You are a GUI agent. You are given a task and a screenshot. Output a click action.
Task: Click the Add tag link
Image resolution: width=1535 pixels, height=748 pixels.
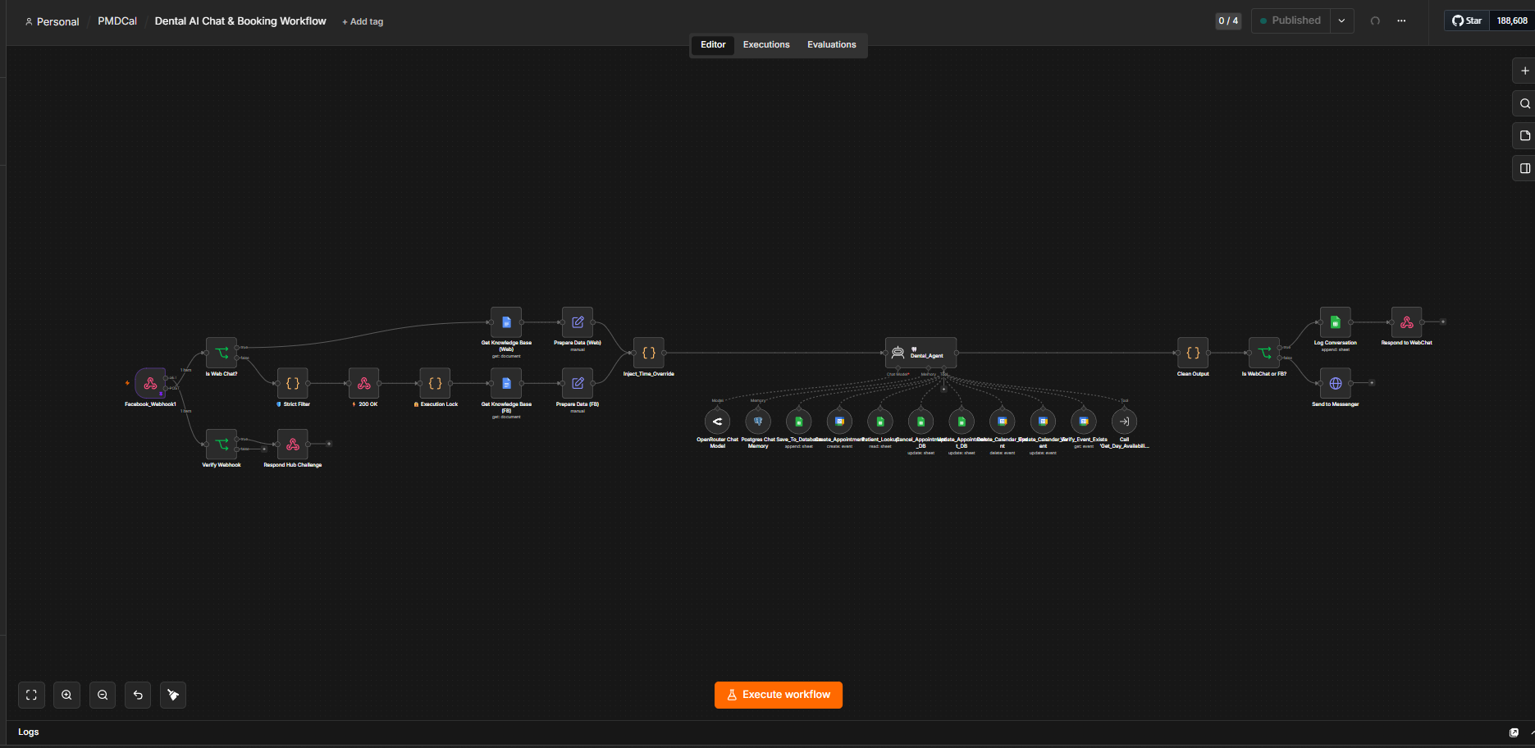tap(363, 21)
